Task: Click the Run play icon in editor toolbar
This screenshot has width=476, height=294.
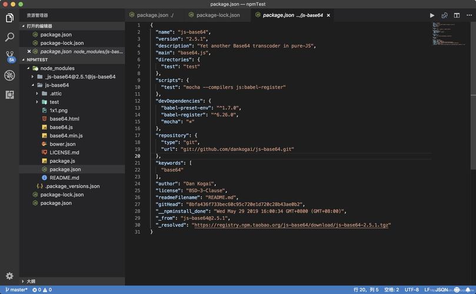Action: 432,15
